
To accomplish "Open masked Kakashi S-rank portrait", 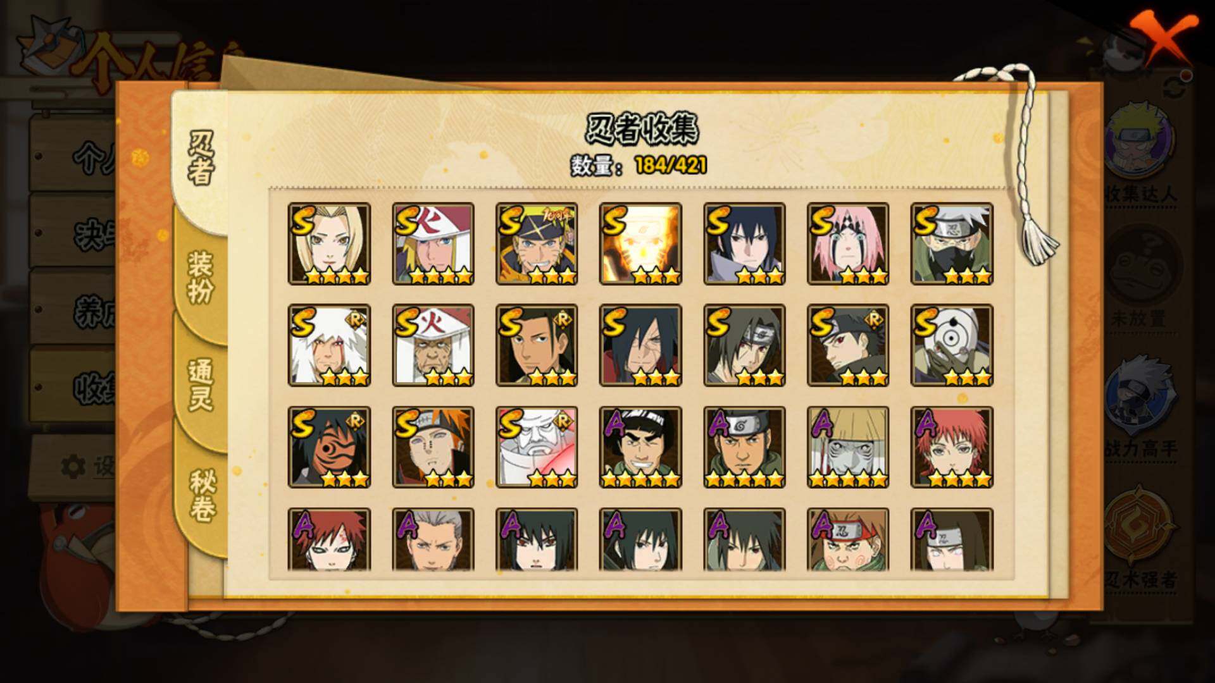I will 952,243.
